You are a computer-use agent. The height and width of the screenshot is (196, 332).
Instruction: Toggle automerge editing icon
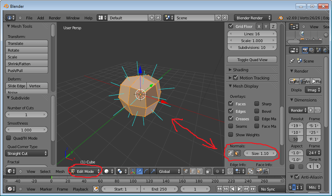(251, 172)
